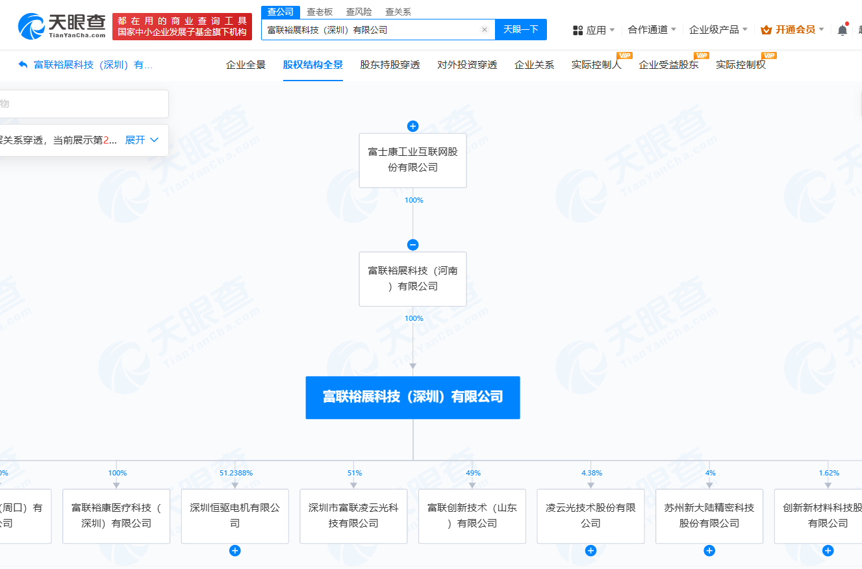Viewport: 862px width, 569px height.
Task: Open the 苏州新大陆精密科技股份有限公司 node
Action: pos(709,516)
